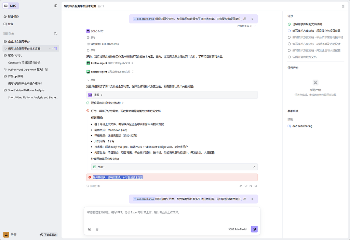The width and height of the screenshot is (350, 240).
Task: Click the red error icon in the banner
Action: (90, 177)
